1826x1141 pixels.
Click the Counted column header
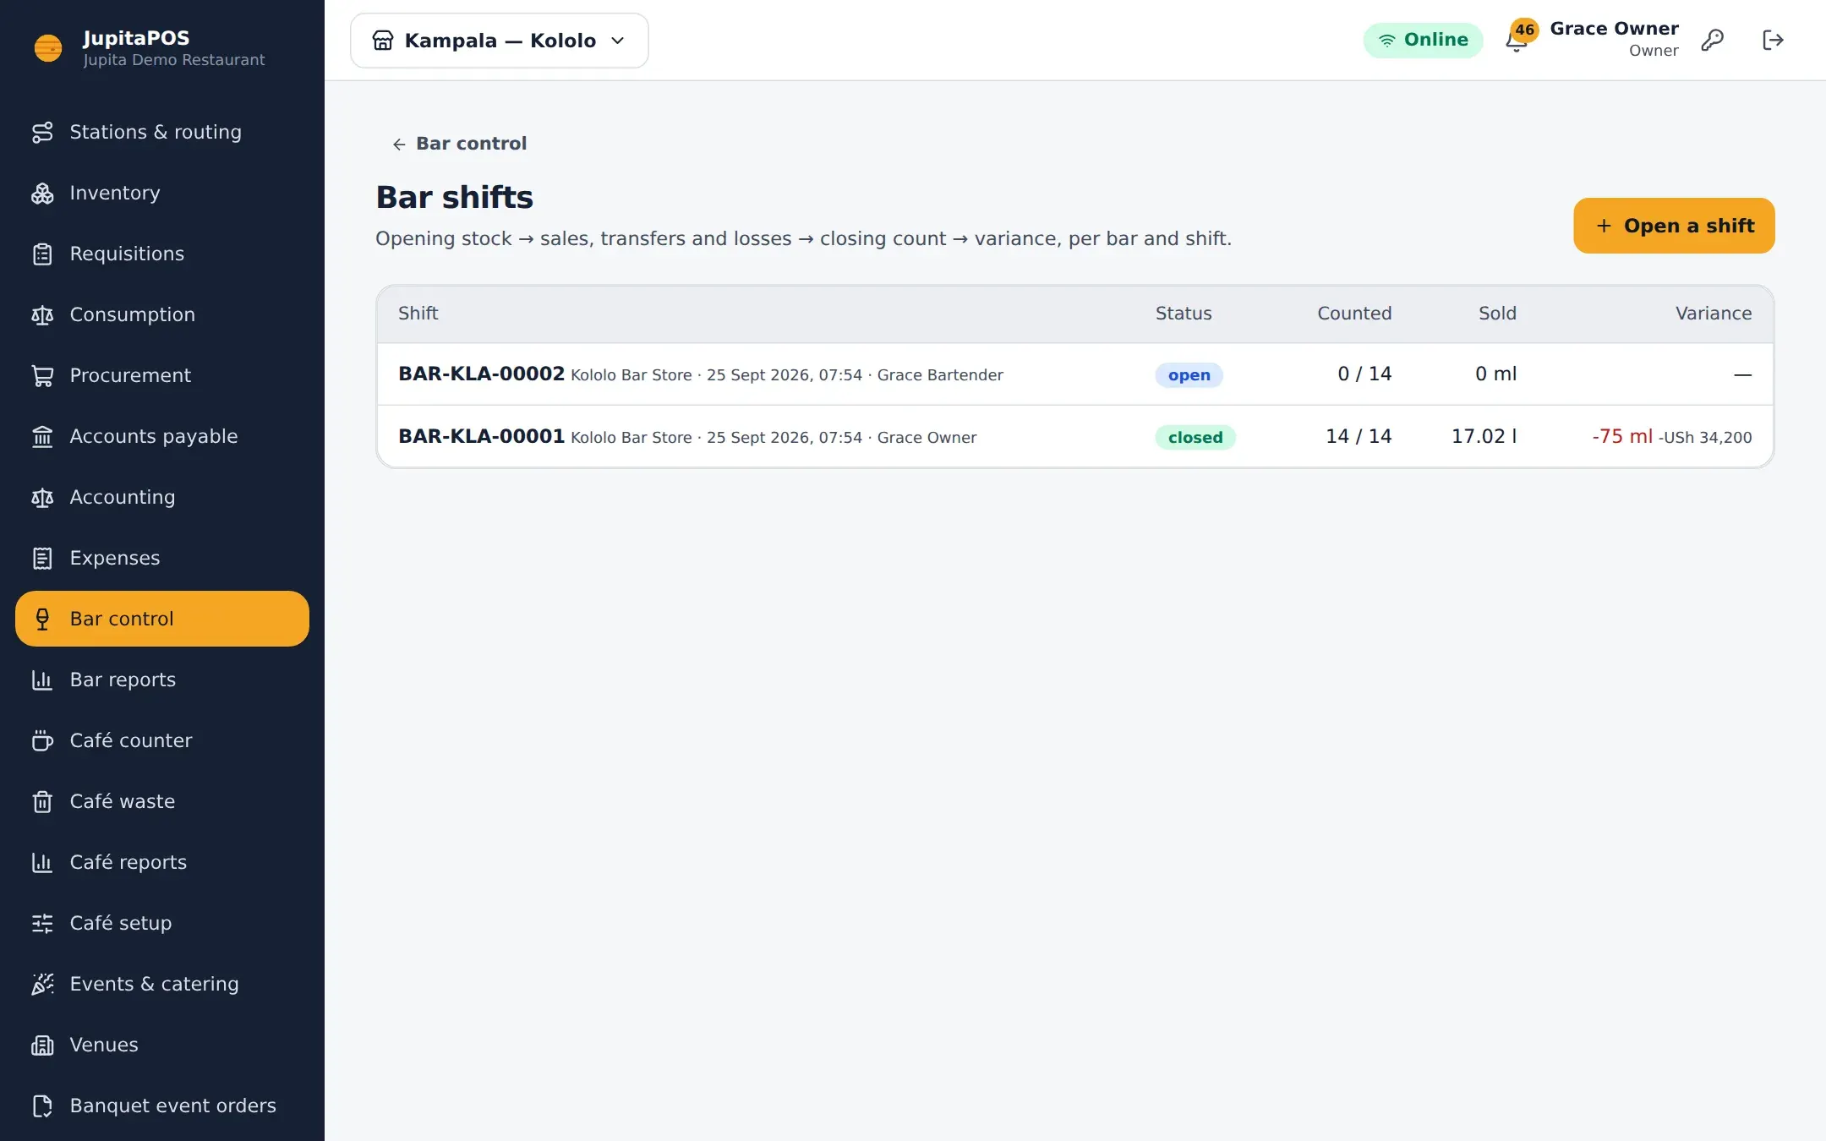1354,314
